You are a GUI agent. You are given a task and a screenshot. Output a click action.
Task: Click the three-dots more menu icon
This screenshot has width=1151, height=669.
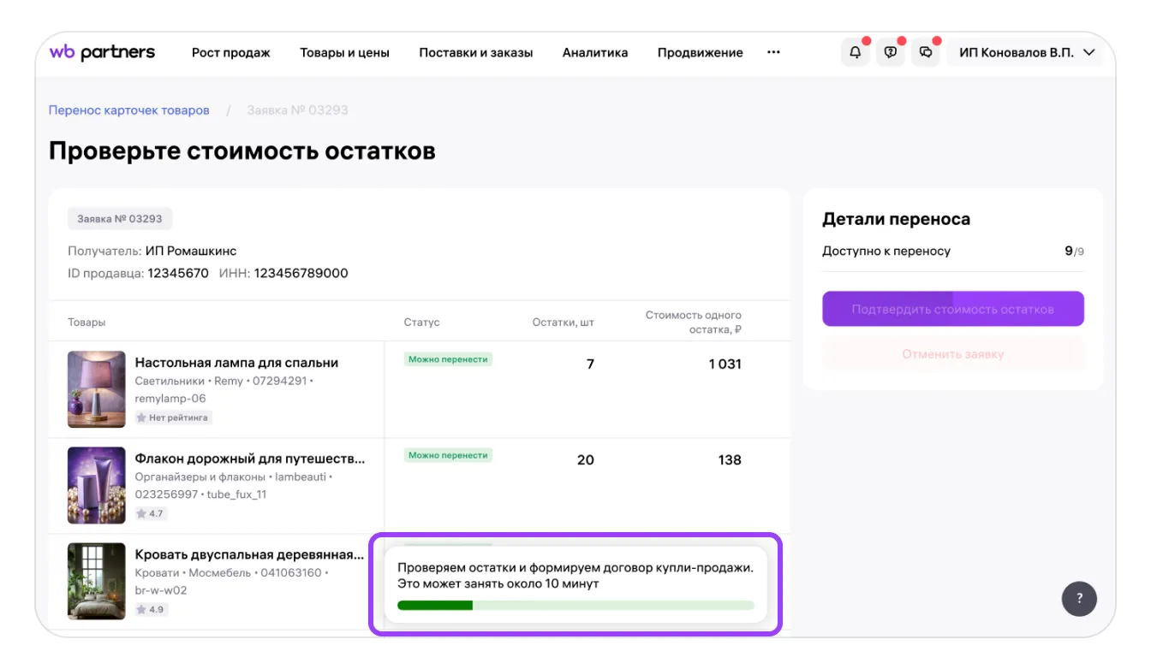tap(773, 53)
